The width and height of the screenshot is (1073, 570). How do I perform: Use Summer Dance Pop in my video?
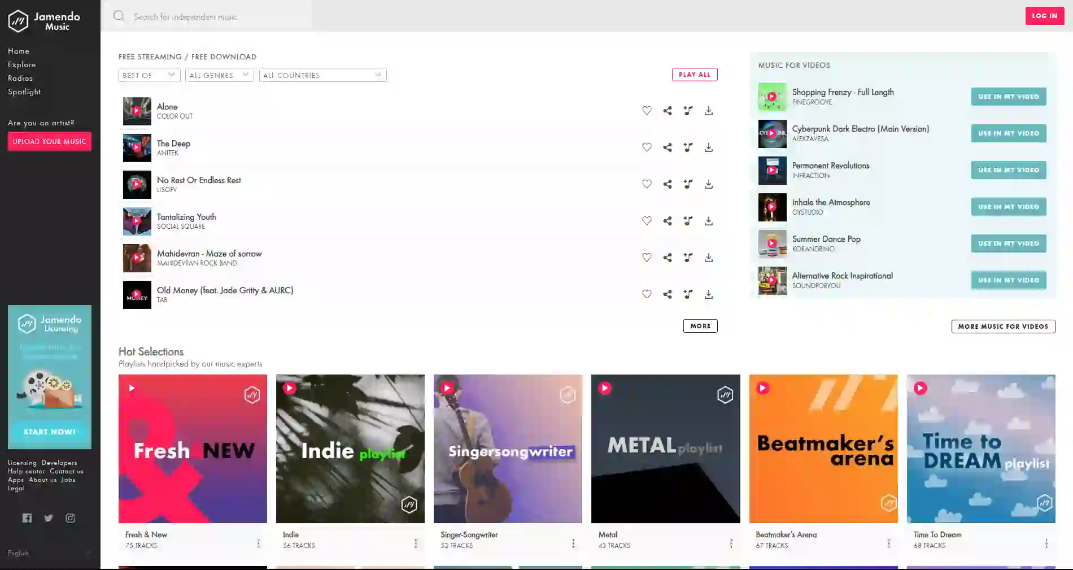tap(1009, 243)
